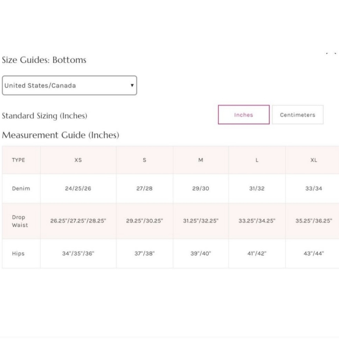Click the XS column header
Screen dimensions: 339x339
(x=78, y=160)
